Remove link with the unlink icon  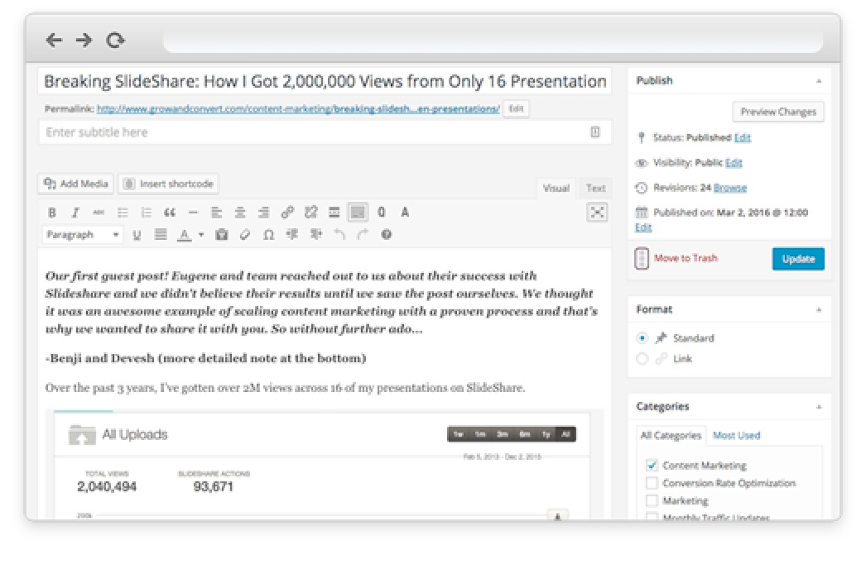click(311, 213)
